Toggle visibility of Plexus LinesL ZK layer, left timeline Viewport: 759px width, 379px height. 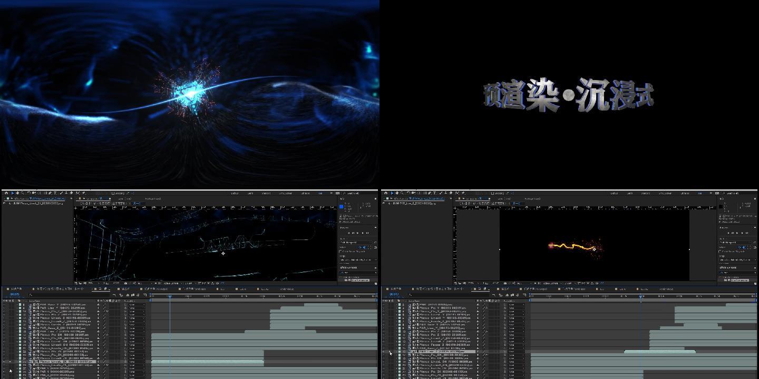[x=4, y=362]
